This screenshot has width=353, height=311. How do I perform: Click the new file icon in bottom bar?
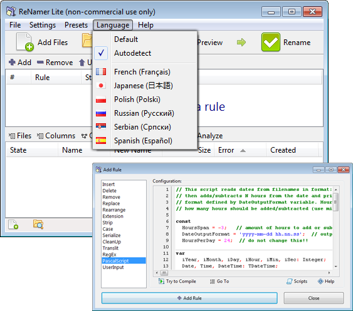13,225
